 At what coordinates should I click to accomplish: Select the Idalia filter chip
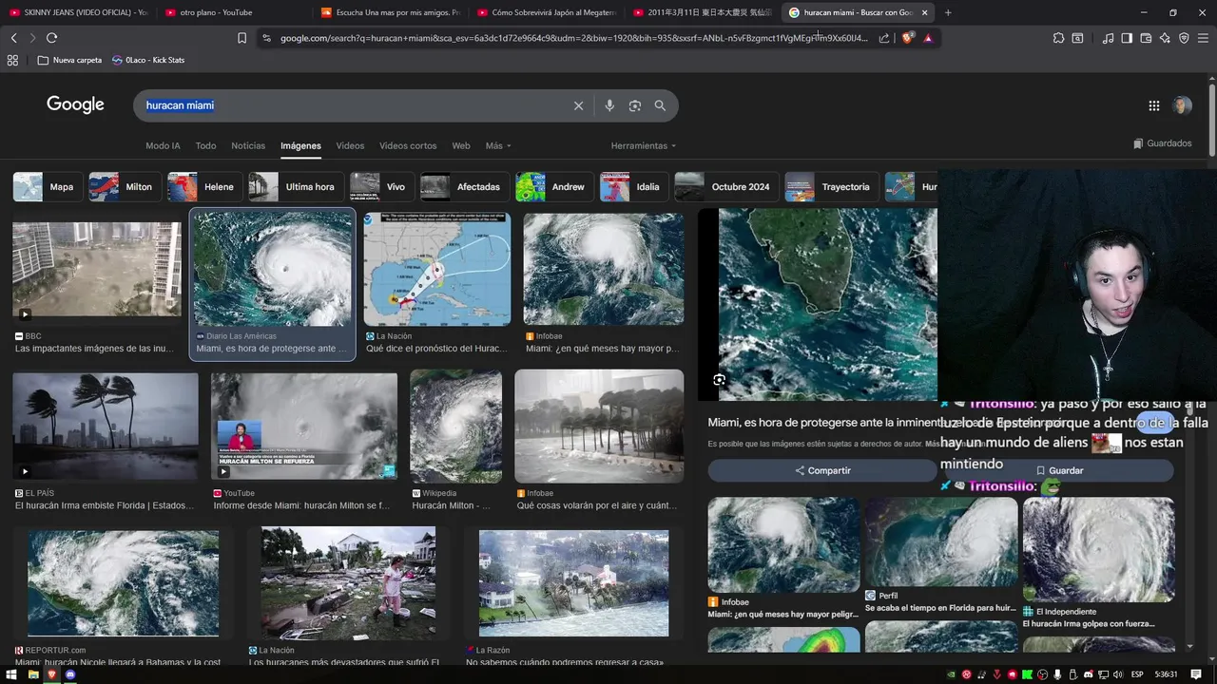point(634,187)
